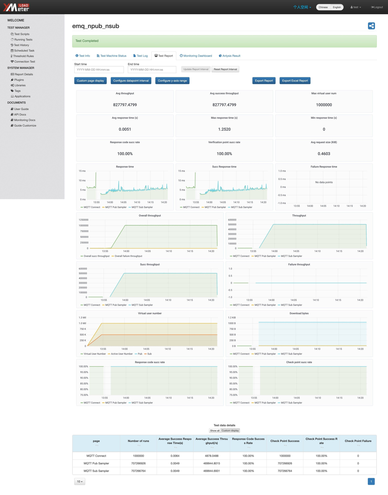This screenshot has height=495, width=388.
Task: Click the Export Excel Report button
Action: click(295, 81)
